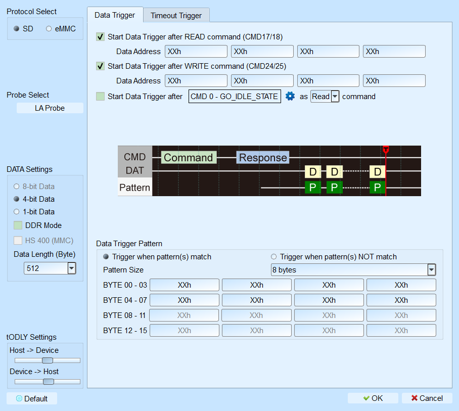Adjust the Host -> Device tODLY slider

(x=48, y=360)
